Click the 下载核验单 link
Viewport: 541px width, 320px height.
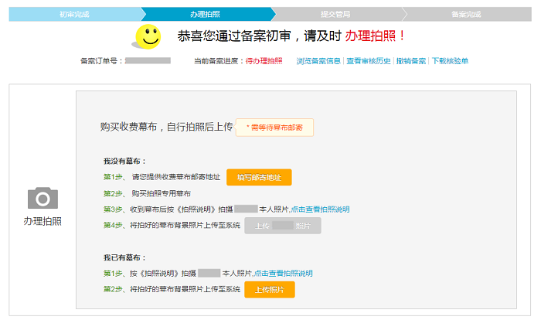[x=449, y=61]
